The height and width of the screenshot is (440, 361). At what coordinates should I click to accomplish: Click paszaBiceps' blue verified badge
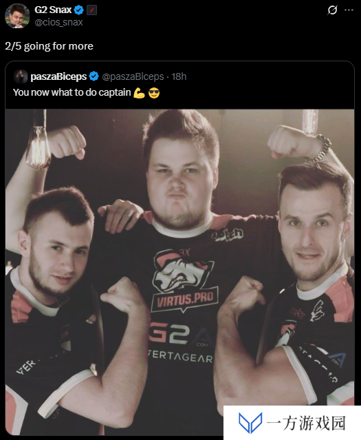tap(94, 76)
